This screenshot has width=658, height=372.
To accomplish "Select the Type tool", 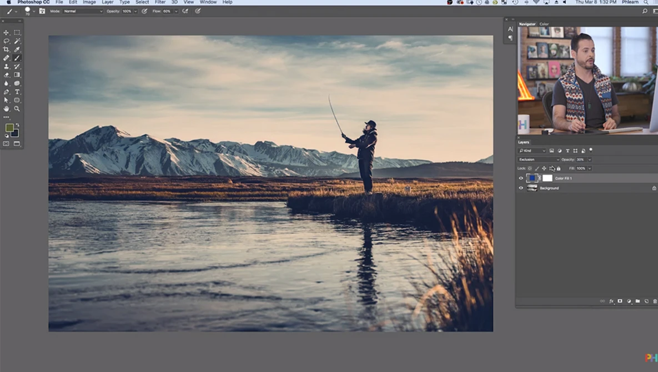I will click(x=17, y=92).
